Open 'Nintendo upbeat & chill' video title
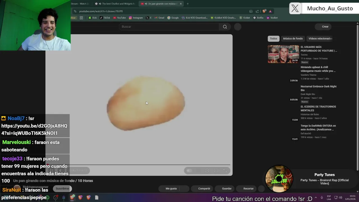The height and width of the screenshot is (202, 359). tap(318, 69)
